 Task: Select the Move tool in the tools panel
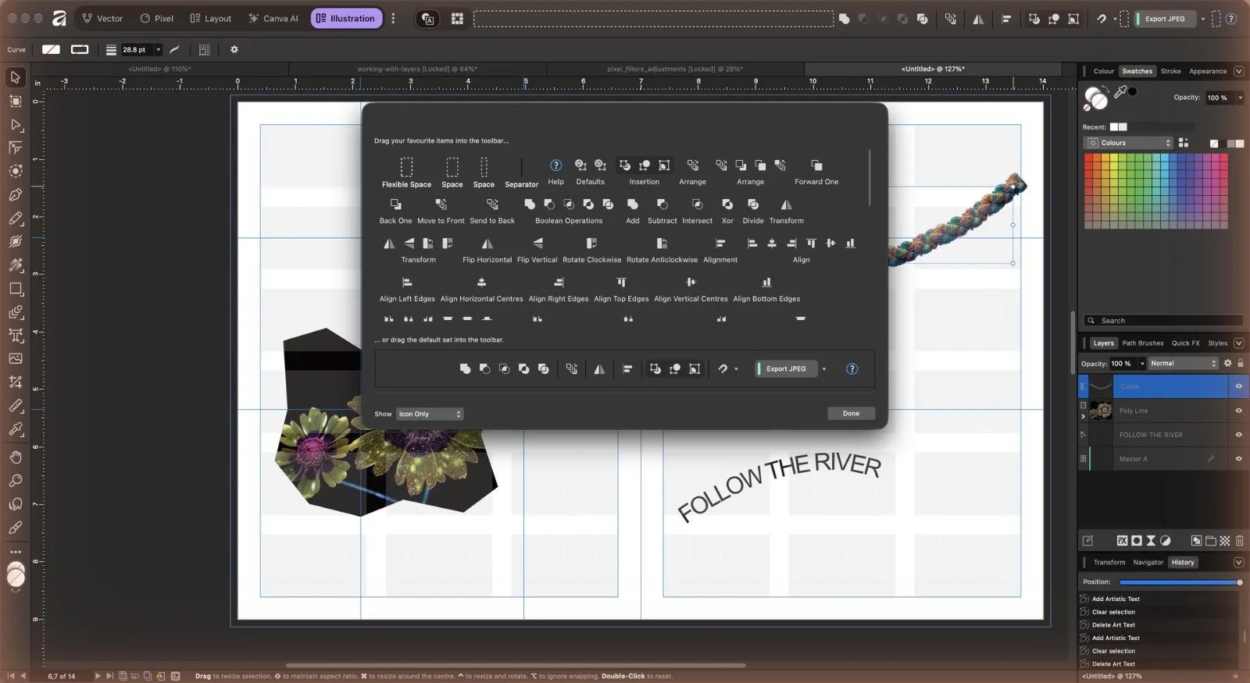point(15,77)
